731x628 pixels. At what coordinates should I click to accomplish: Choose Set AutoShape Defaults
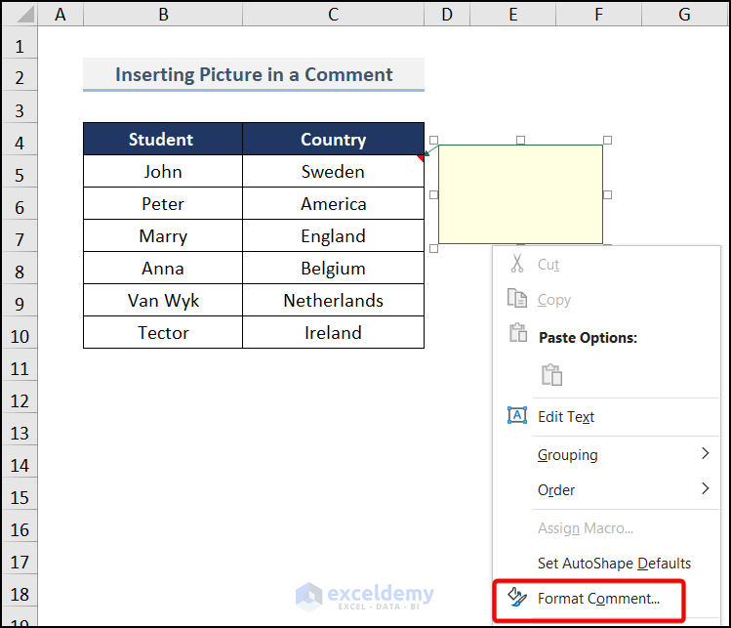[x=614, y=564]
